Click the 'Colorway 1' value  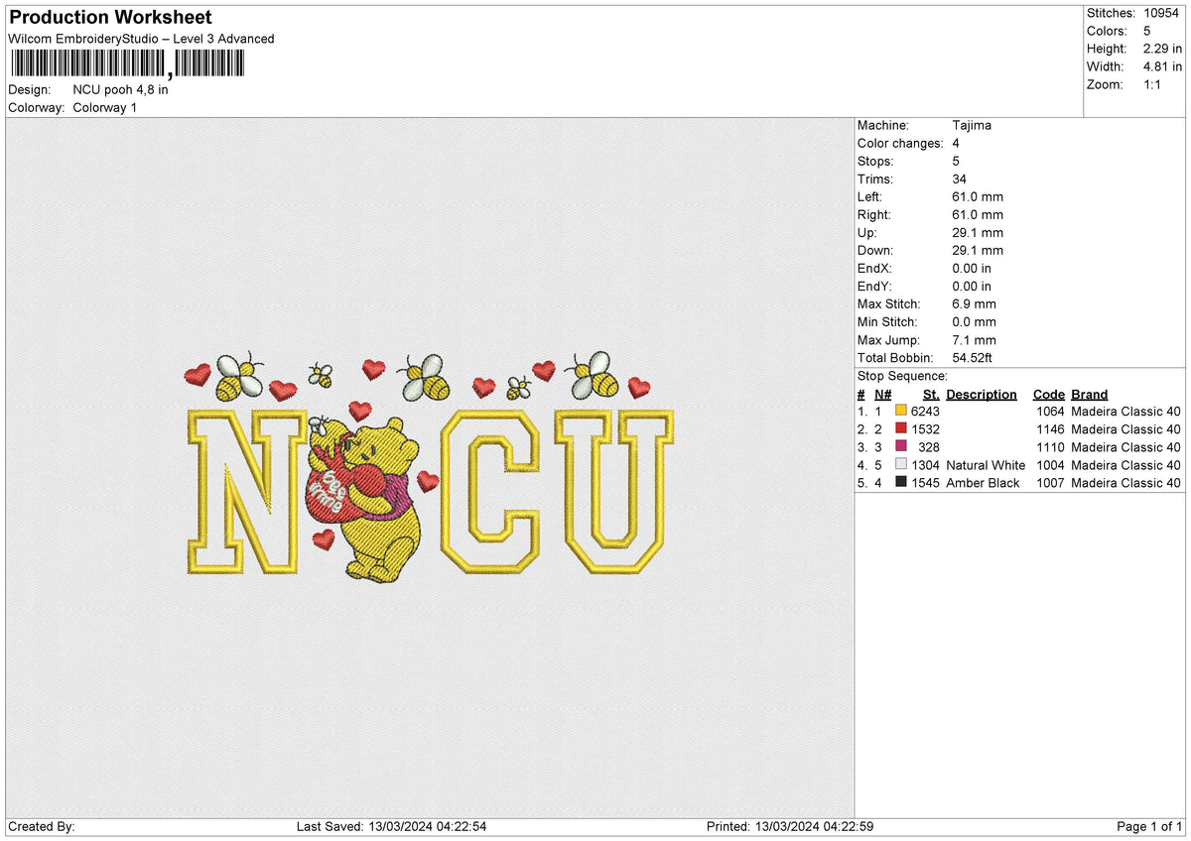click(x=104, y=107)
